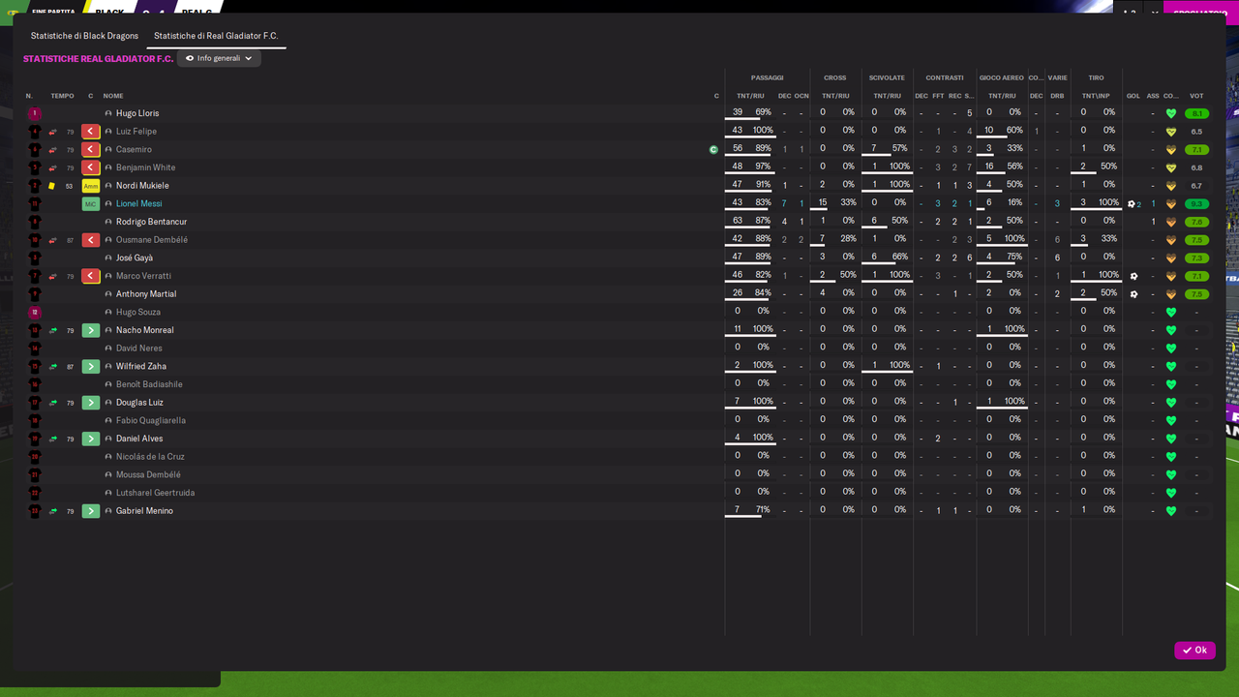This screenshot has height=697, width=1239.
Task: Click the PASSAGGI group header
Action: coord(767,77)
